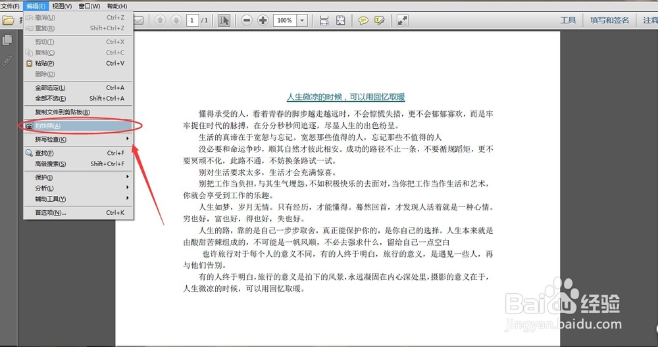Click the open folder toolbar icon
This screenshot has height=347, width=658.
click(x=8, y=20)
